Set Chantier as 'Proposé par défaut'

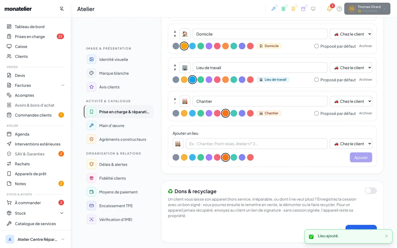click(316, 113)
